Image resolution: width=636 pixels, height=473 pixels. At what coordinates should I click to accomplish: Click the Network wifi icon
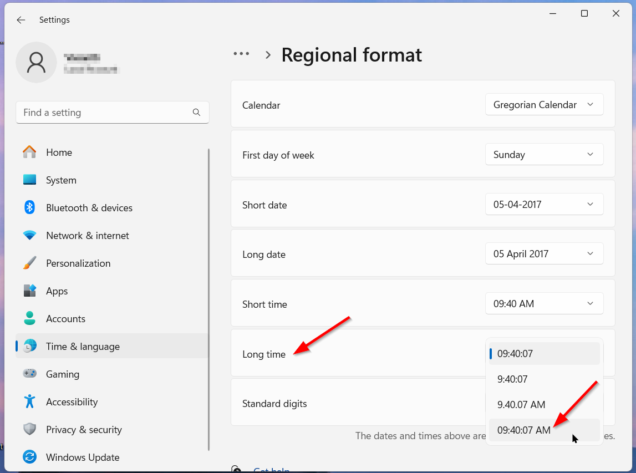tap(29, 235)
